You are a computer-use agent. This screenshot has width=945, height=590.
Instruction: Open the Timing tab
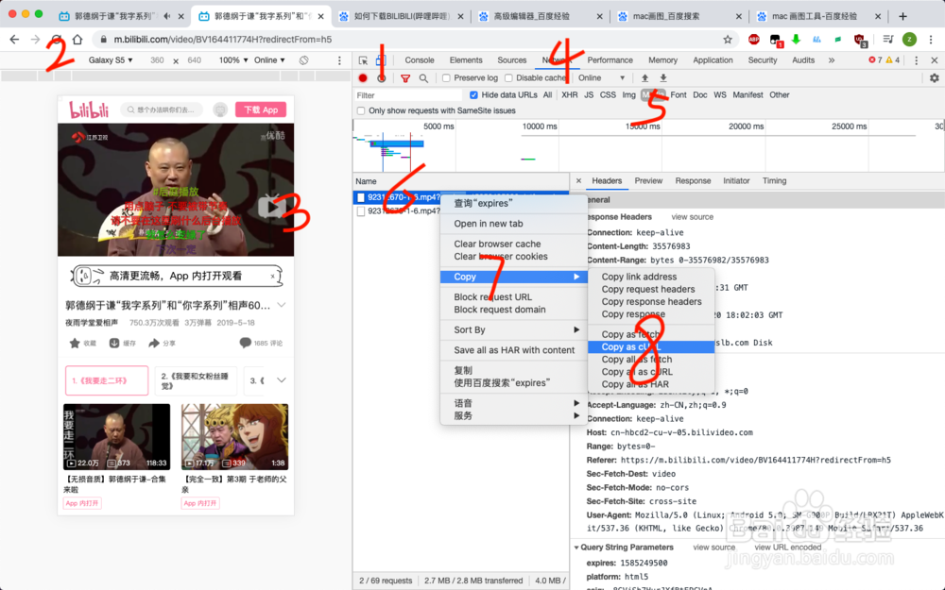(775, 180)
